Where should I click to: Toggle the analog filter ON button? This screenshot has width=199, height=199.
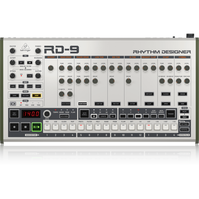pos(30,63)
